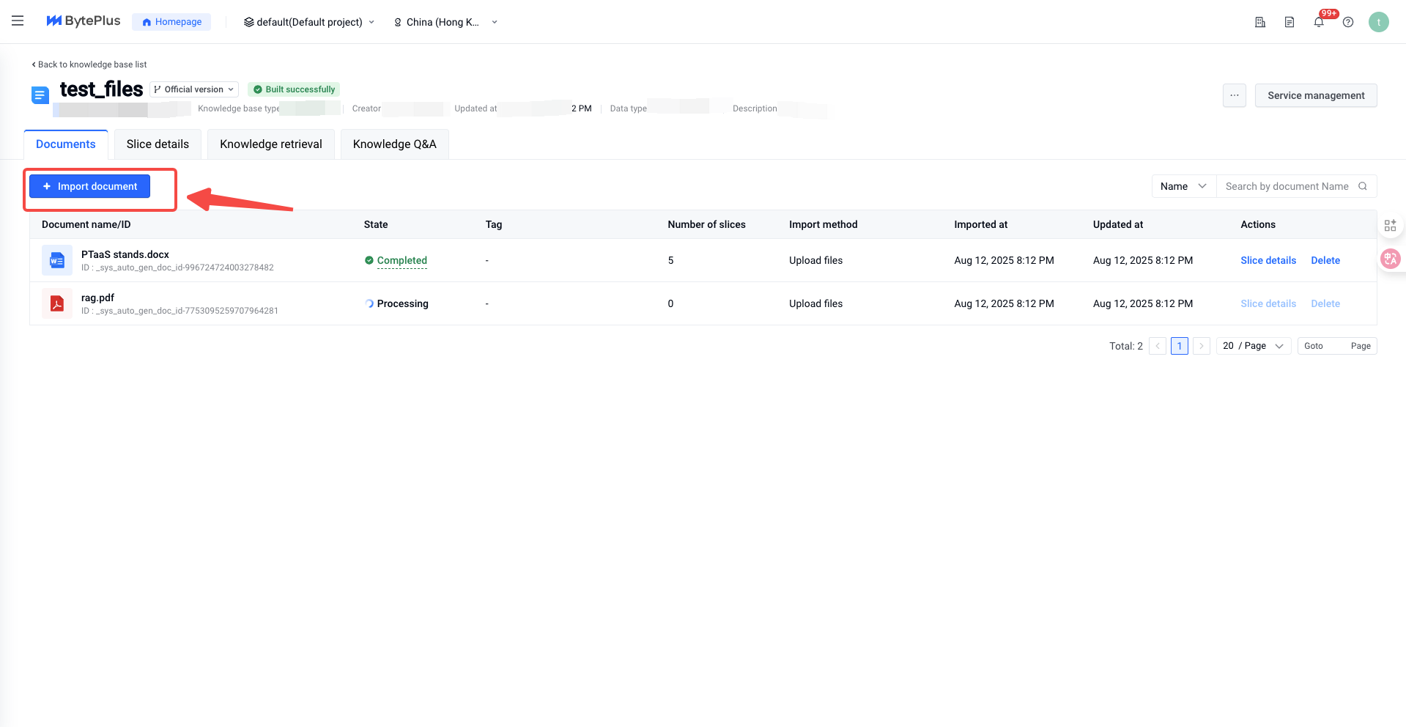Click the search magnifier icon
Viewport: 1406px width, 727px height.
coord(1363,186)
